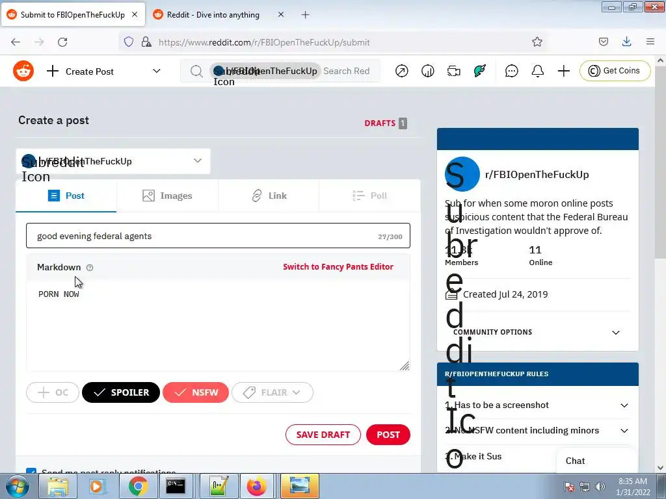Open Windows Explorer from taskbar

pos(58,486)
